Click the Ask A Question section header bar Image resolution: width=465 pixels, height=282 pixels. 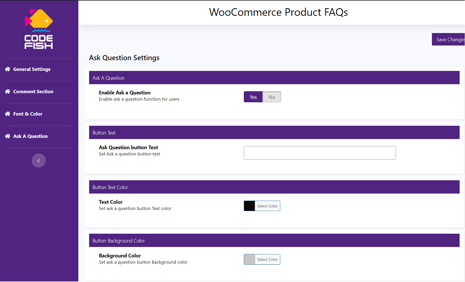click(x=274, y=78)
